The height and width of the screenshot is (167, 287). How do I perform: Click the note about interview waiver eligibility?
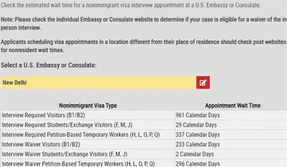(143, 23)
